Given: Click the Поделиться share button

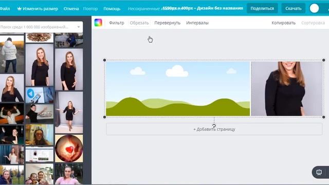Looking at the screenshot, I should (262, 8).
